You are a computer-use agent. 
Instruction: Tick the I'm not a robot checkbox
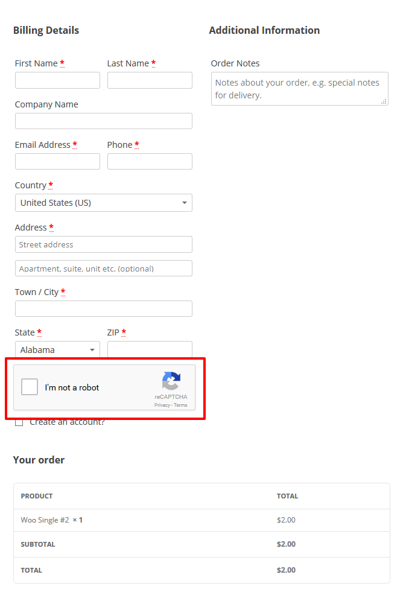pyautogui.click(x=30, y=387)
